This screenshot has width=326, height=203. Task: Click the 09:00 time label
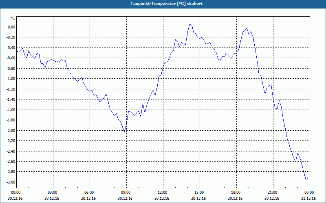126,192
